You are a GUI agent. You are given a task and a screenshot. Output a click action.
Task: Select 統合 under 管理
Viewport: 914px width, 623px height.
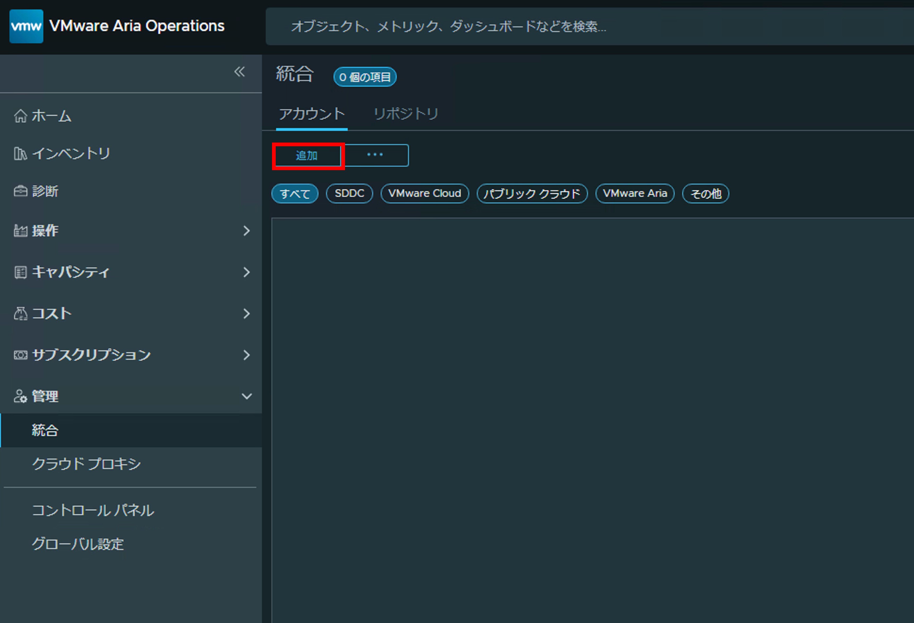tap(131, 430)
